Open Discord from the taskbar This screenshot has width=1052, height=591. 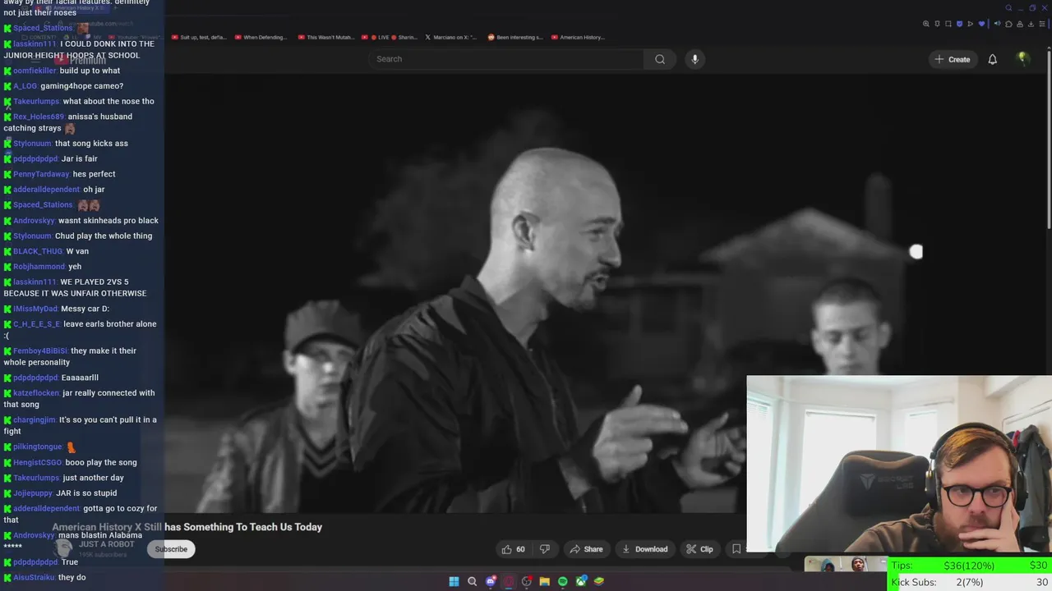coord(491,581)
